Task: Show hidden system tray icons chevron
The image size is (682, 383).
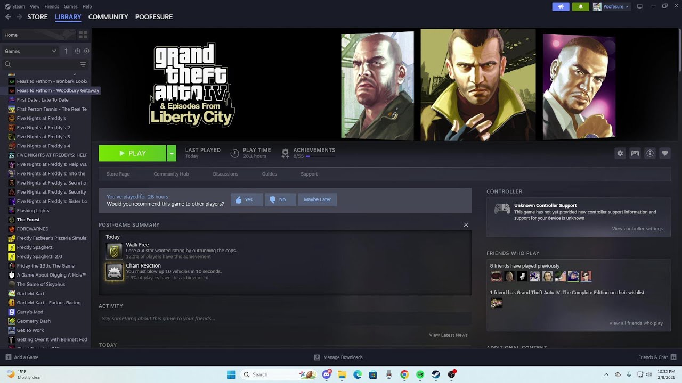Action: pos(606,374)
